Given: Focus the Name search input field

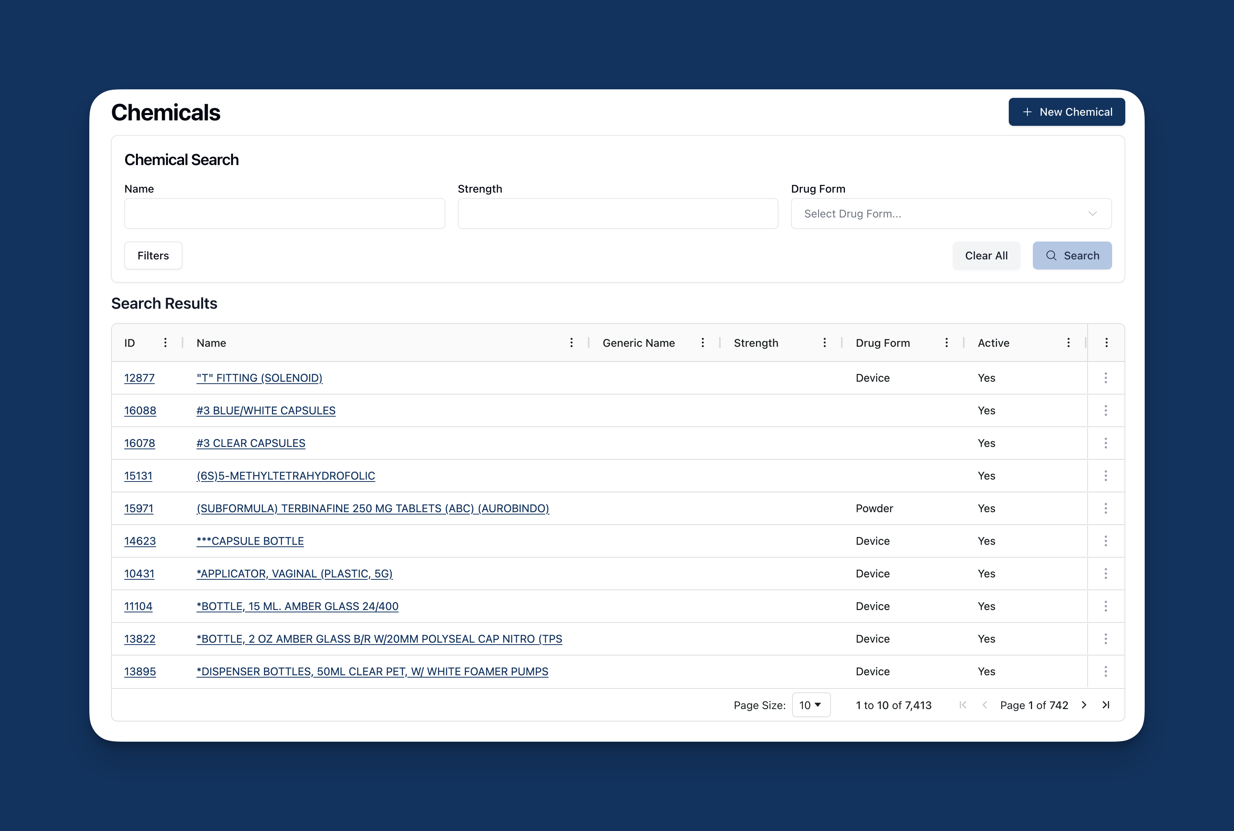Looking at the screenshot, I should (285, 214).
